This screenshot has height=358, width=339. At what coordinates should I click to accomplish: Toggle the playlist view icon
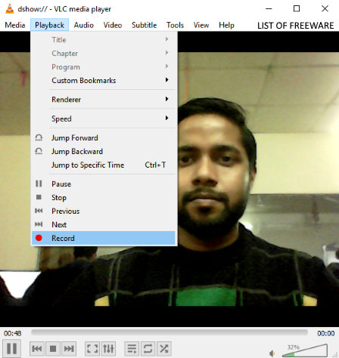click(x=132, y=349)
